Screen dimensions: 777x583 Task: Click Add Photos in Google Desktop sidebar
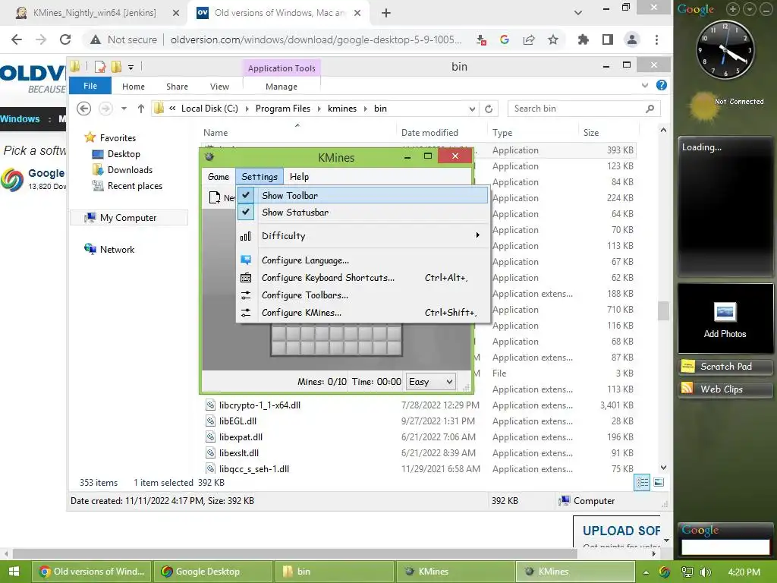(725, 320)
